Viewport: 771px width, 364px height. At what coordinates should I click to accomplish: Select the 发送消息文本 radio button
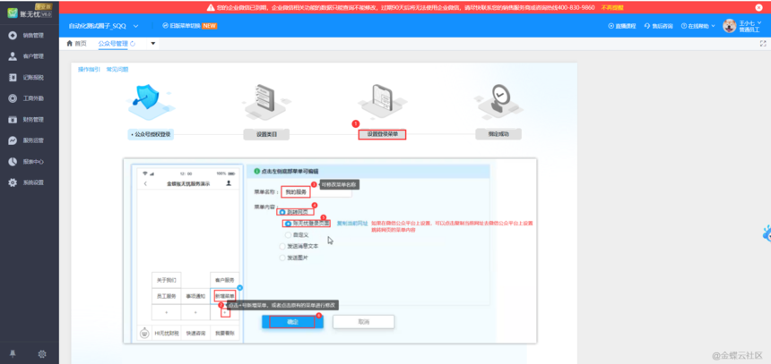tap(282, 246)
